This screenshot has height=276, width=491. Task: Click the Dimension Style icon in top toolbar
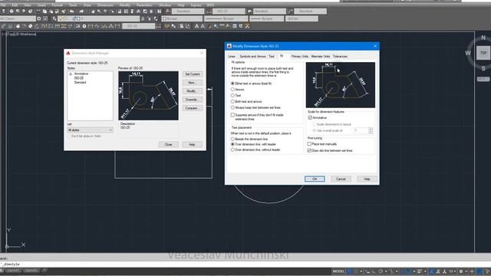coord(209,11)
